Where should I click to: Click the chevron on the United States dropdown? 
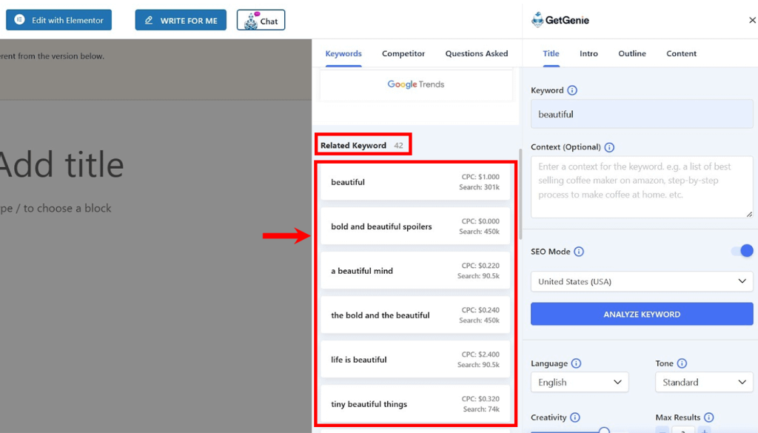pos(742,281)
